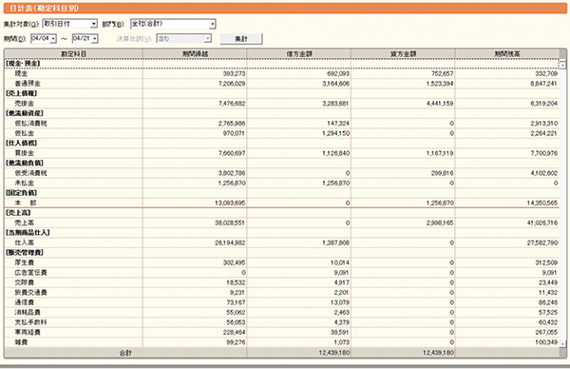Click the 集計 button

coord(241,39)
